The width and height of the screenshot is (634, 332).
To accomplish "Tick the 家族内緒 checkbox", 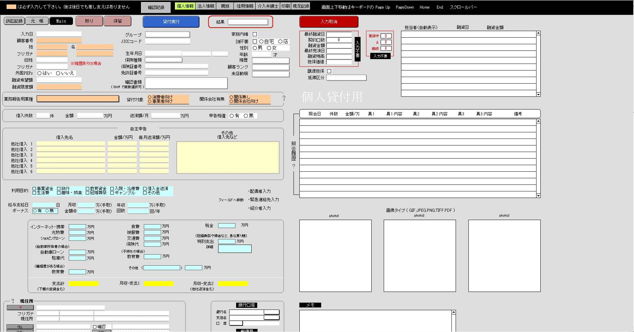I will pos(255,34).
